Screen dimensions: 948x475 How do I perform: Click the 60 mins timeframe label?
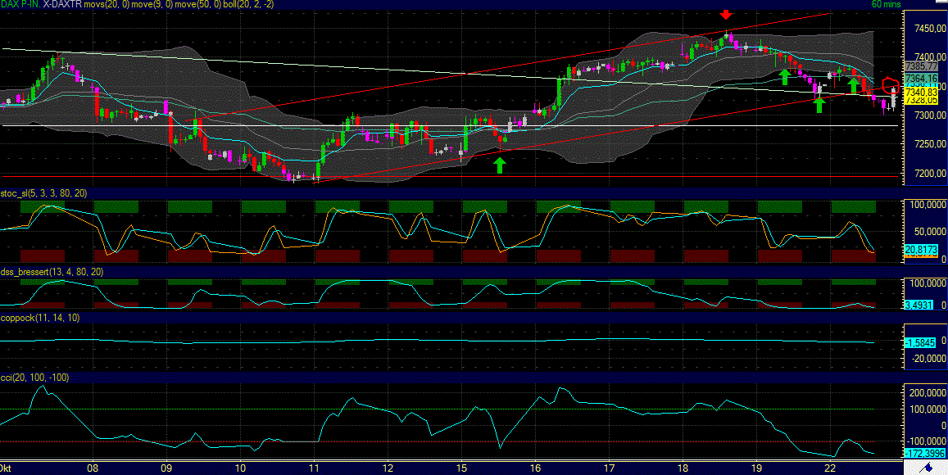click(x=887, y=4)
